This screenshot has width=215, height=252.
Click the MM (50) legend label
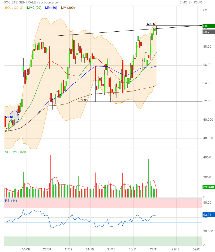coord(51,8)
